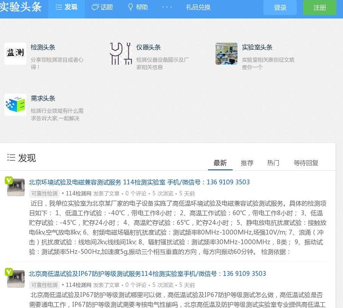This screenshot has width=343, height=308.
Task: Switch to the 推荐 tab
Action: [x=247, y=163]
